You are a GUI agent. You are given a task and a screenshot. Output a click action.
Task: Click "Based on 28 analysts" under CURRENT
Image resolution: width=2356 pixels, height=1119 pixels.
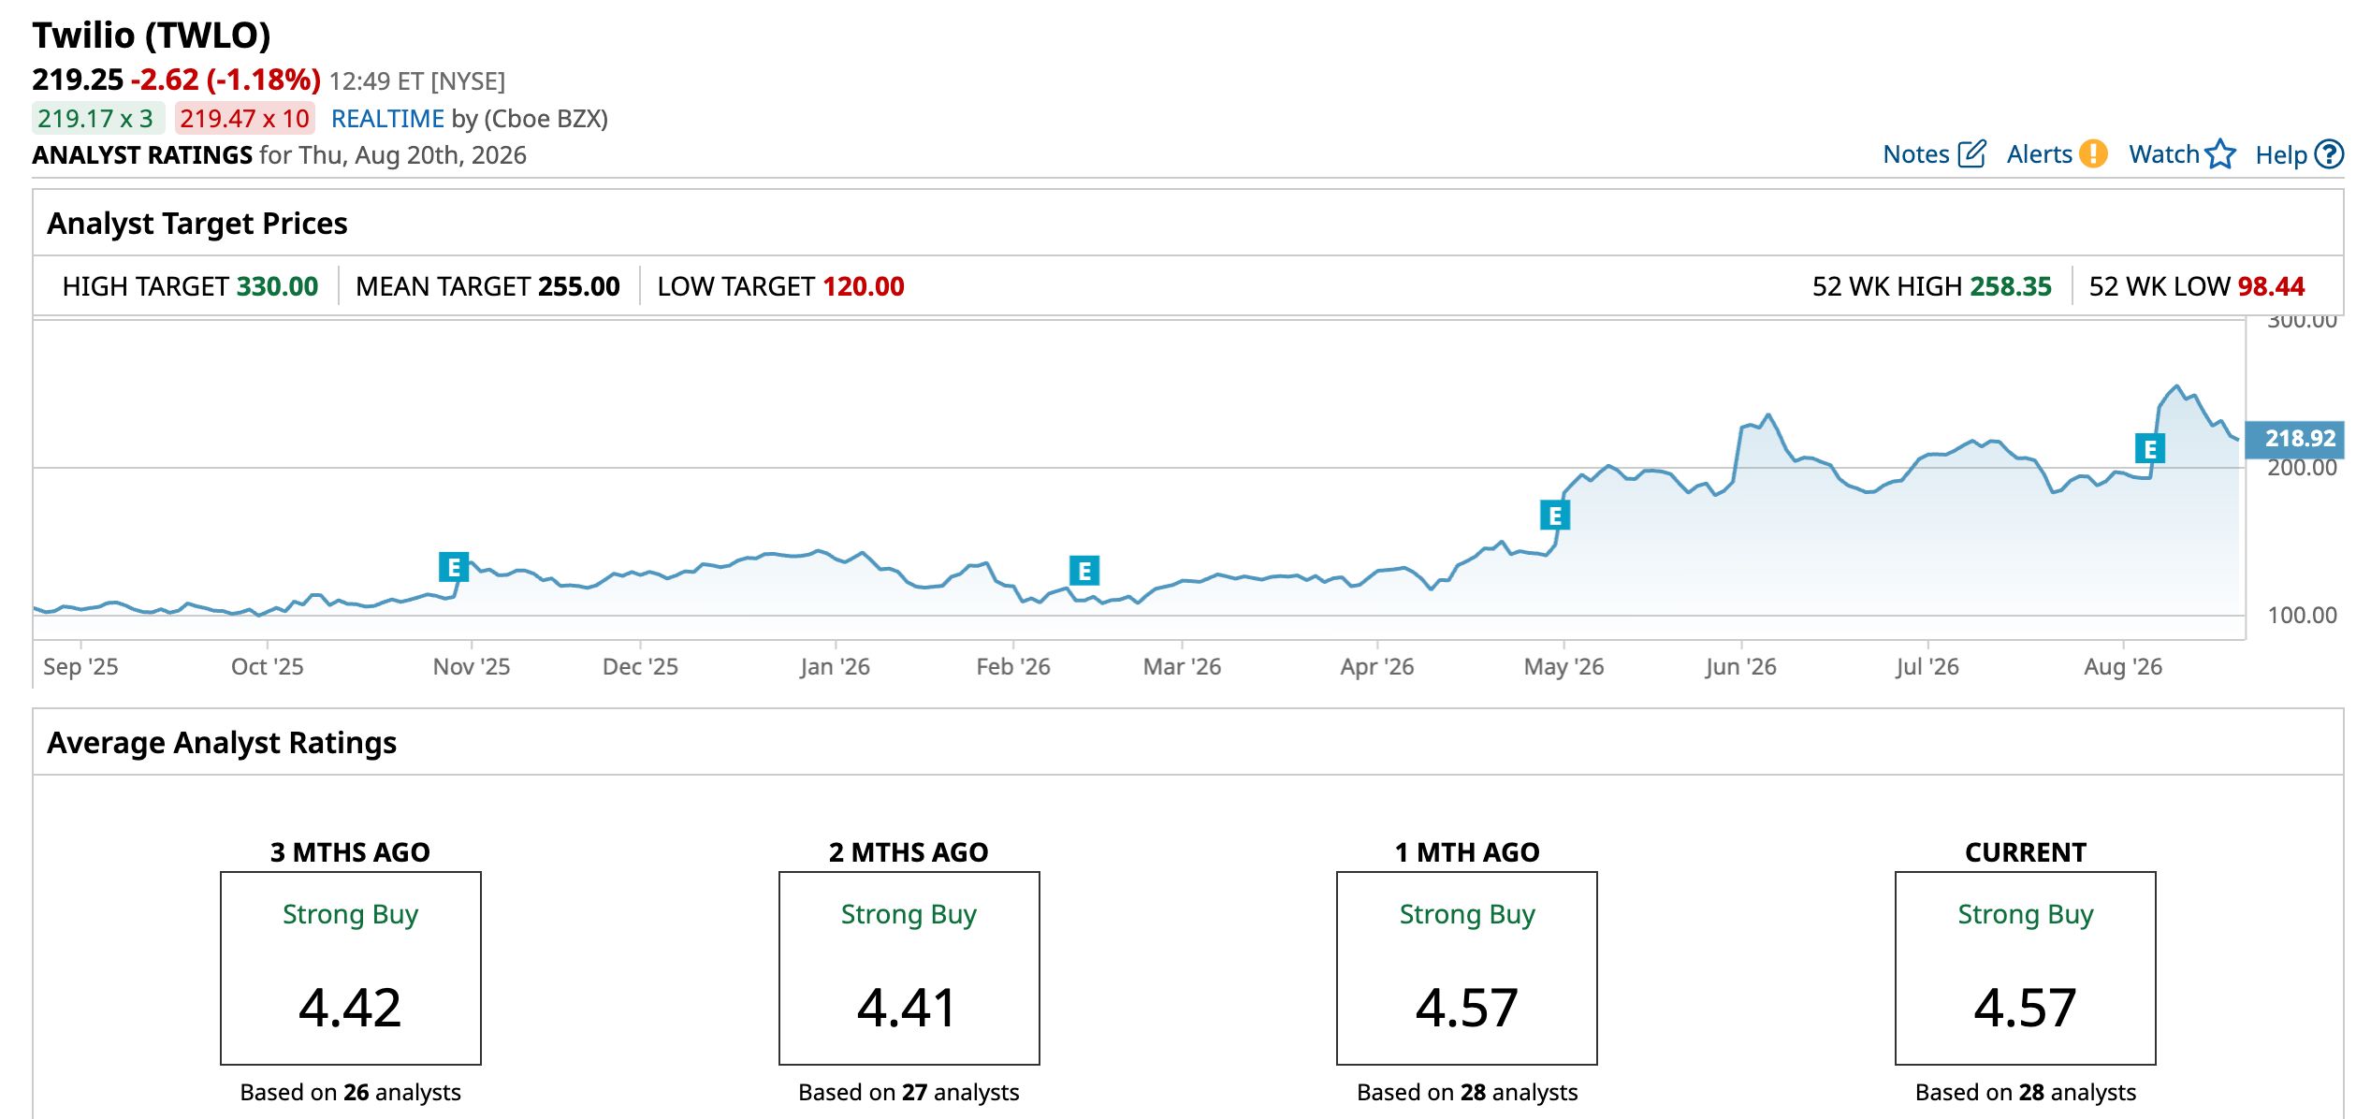pyautogui.click(x=2026, y=1093)
